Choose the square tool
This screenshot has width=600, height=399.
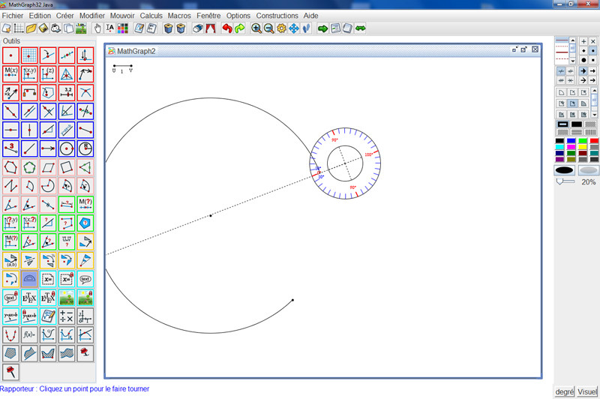[x=67, y=167]
